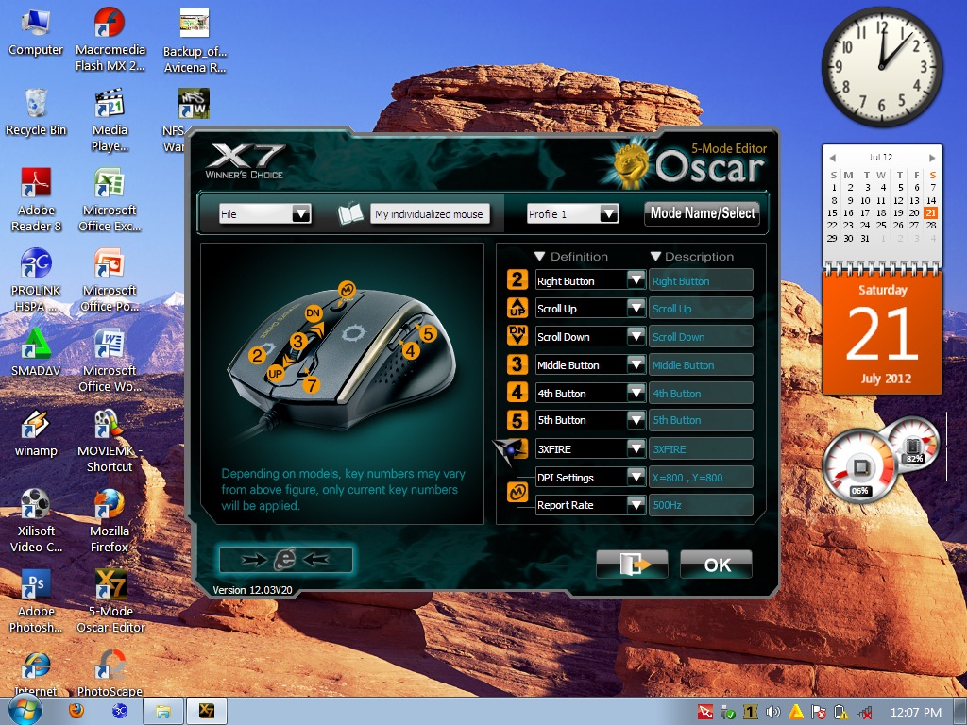Click the Description column header triangle

655,256
